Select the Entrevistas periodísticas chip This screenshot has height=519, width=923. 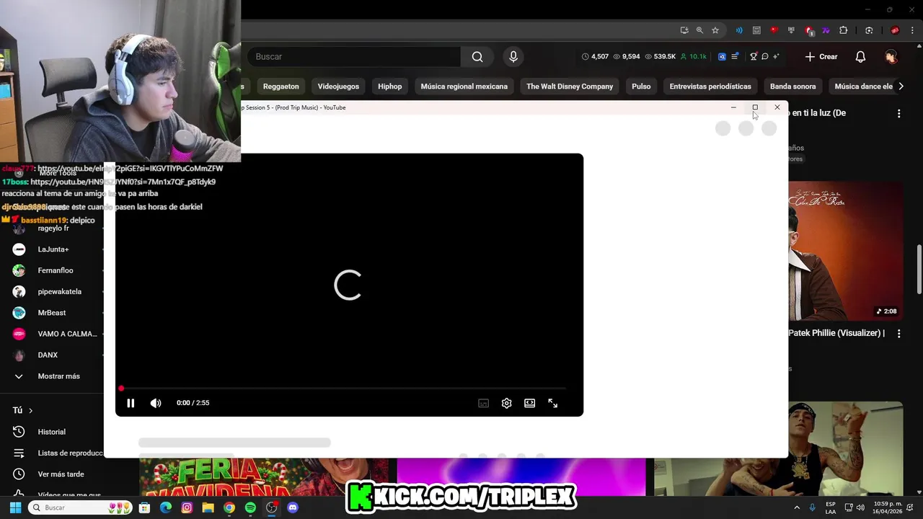point(710,86)
